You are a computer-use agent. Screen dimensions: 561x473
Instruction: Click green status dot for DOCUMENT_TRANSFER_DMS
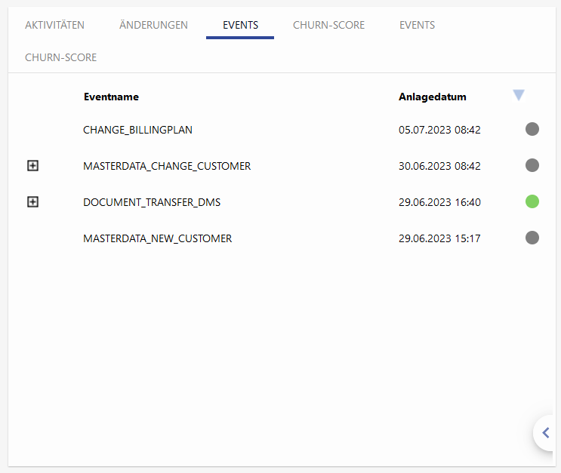532,201
